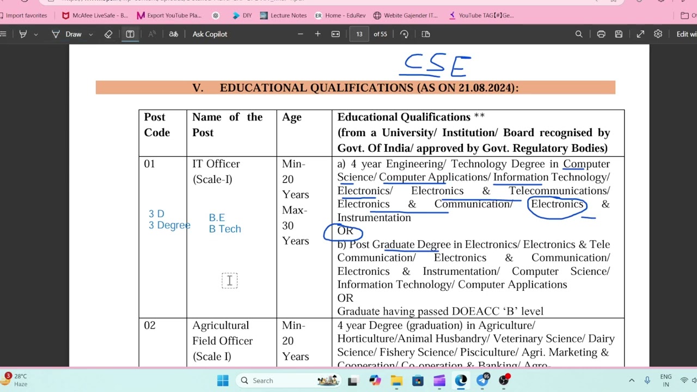The width and height of the screenshot is (697, 392).
Task: Click 'Agricultural' in the post name column
Action: (x=221, y=325)
